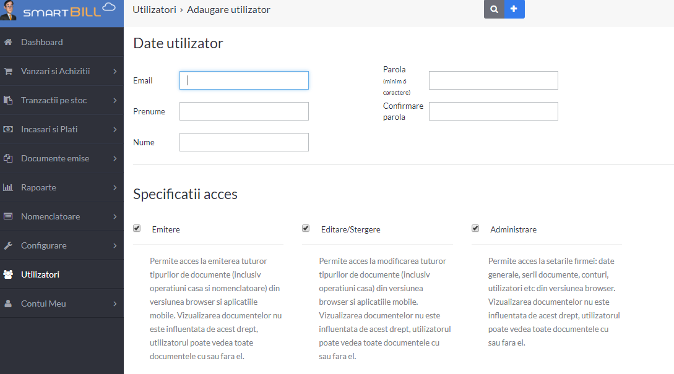Image resolution: width=674 pixels, height=374 pixels.
Task: Click the avatar mascot in the header
Action: tap(9, 11)
